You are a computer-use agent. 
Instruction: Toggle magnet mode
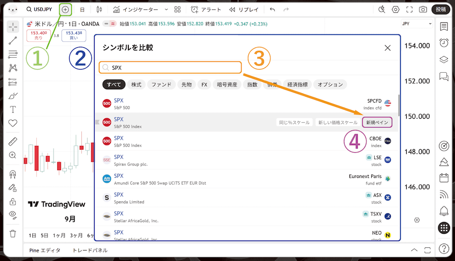tap(13, 174)
